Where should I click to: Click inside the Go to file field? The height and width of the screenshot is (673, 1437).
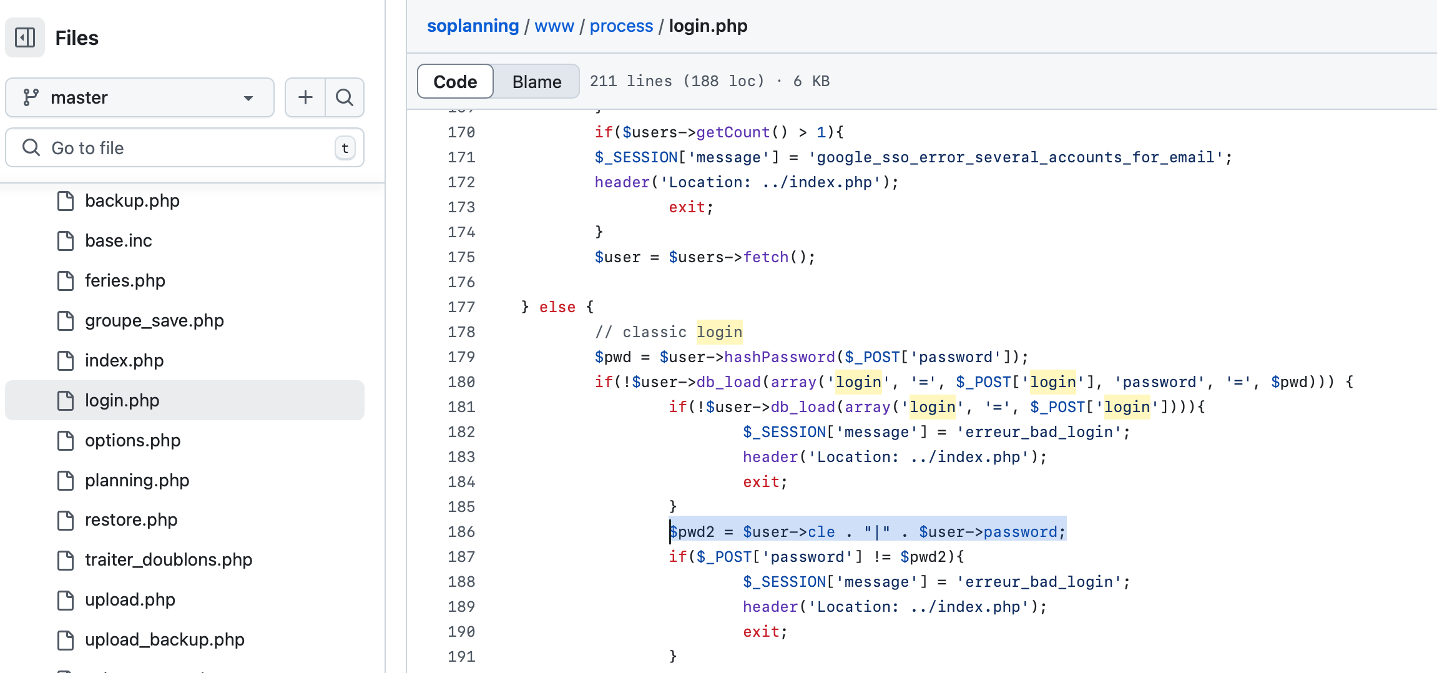coord(156,147)
